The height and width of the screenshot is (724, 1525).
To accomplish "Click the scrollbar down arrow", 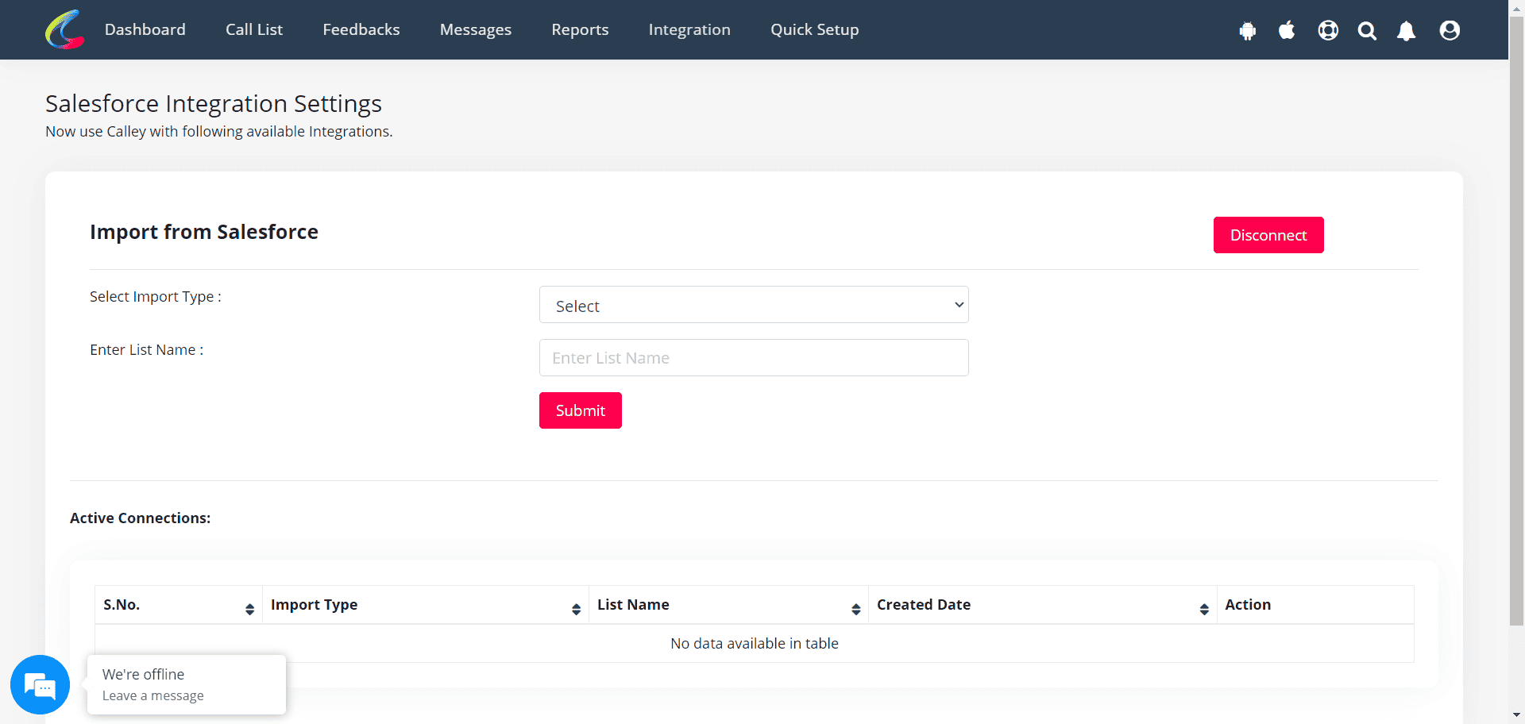I will click(1517, 716).
